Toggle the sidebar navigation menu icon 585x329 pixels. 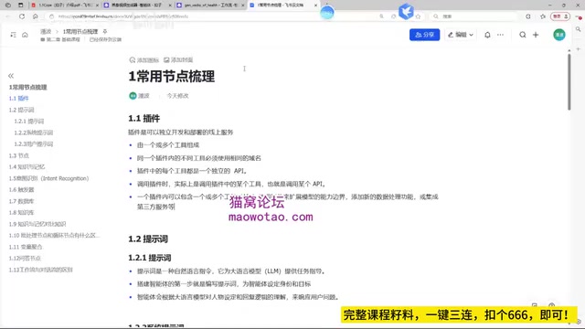(13, 35)
